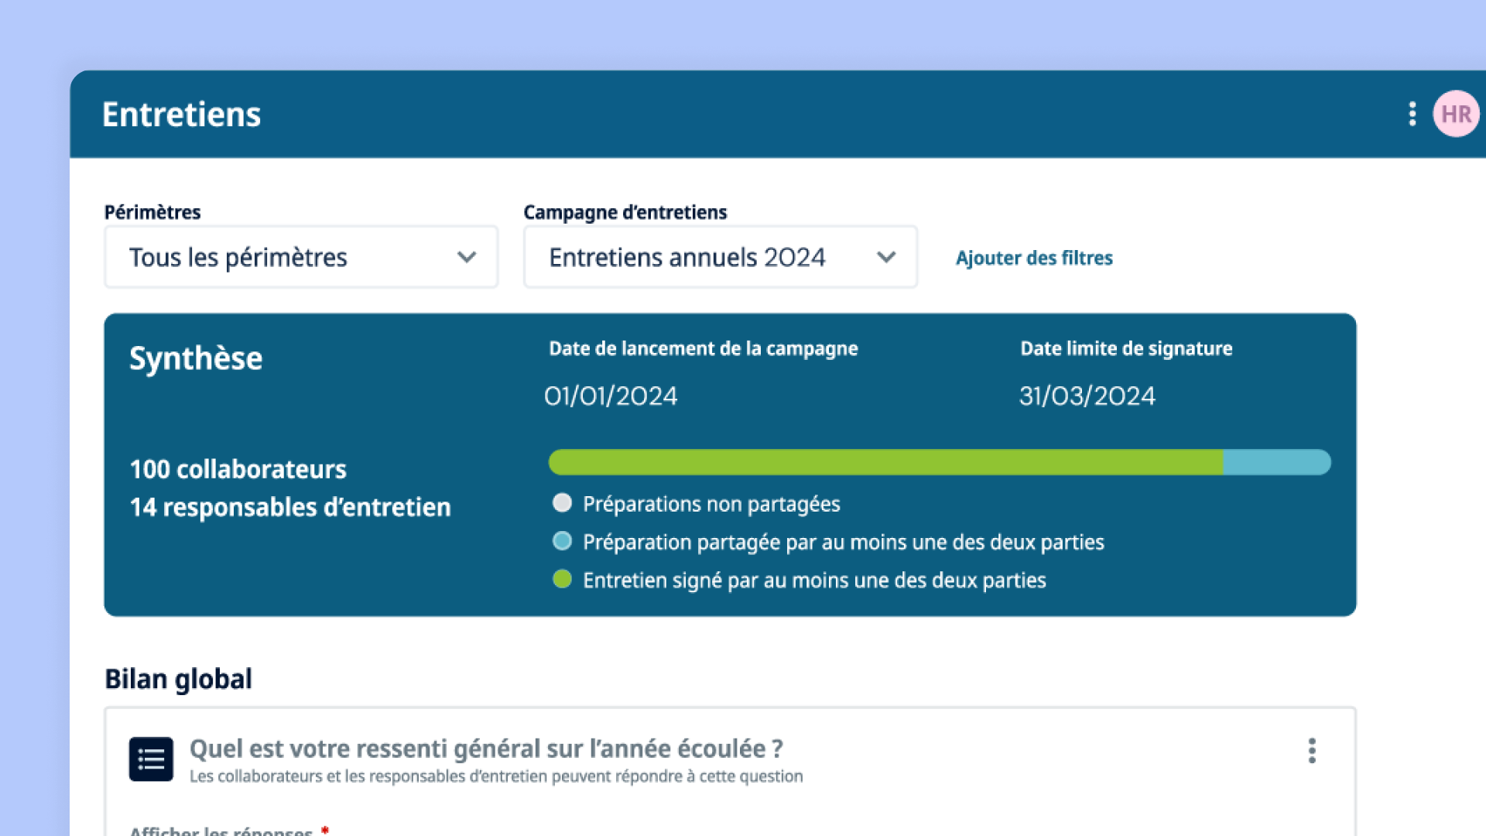Open the Campagne d'entretiens dropdown field
The image size is (1486, 836).
tap(697, 257)
